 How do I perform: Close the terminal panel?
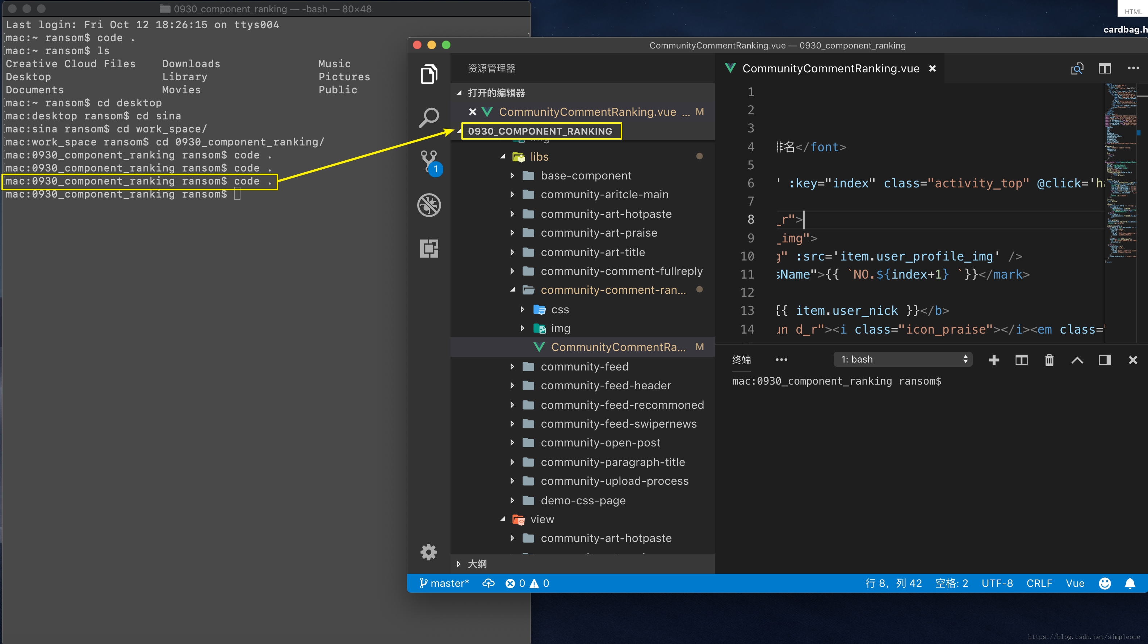click(x=1133, y=360)
